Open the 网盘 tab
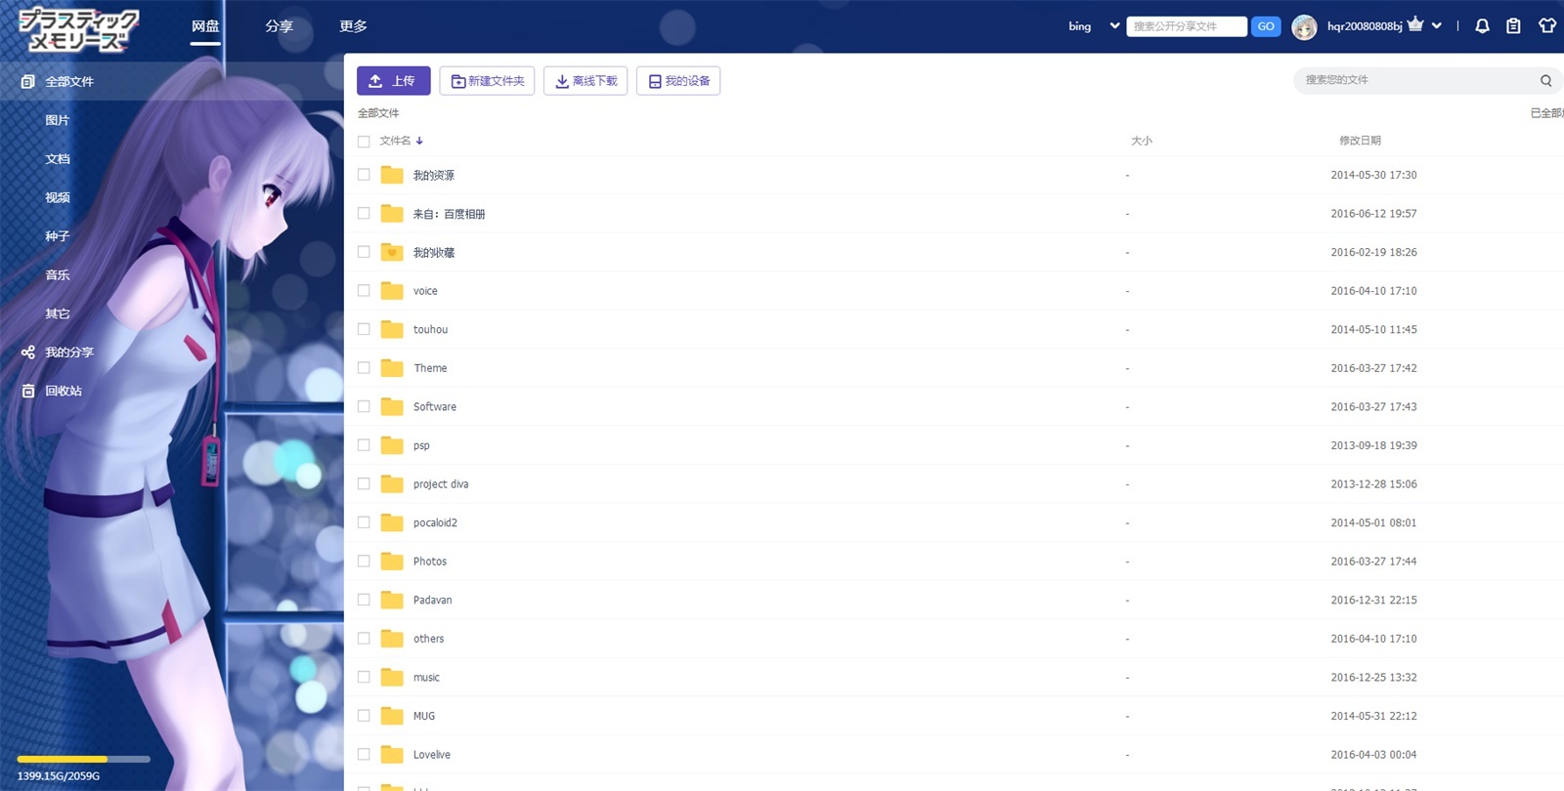Screen dimensions: 1564x791 (x=205, y=26)
